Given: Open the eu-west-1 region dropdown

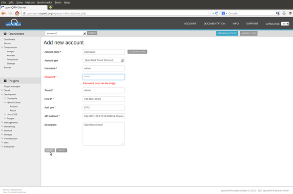Looking at the screenshot, I should [x=65, y=33].
